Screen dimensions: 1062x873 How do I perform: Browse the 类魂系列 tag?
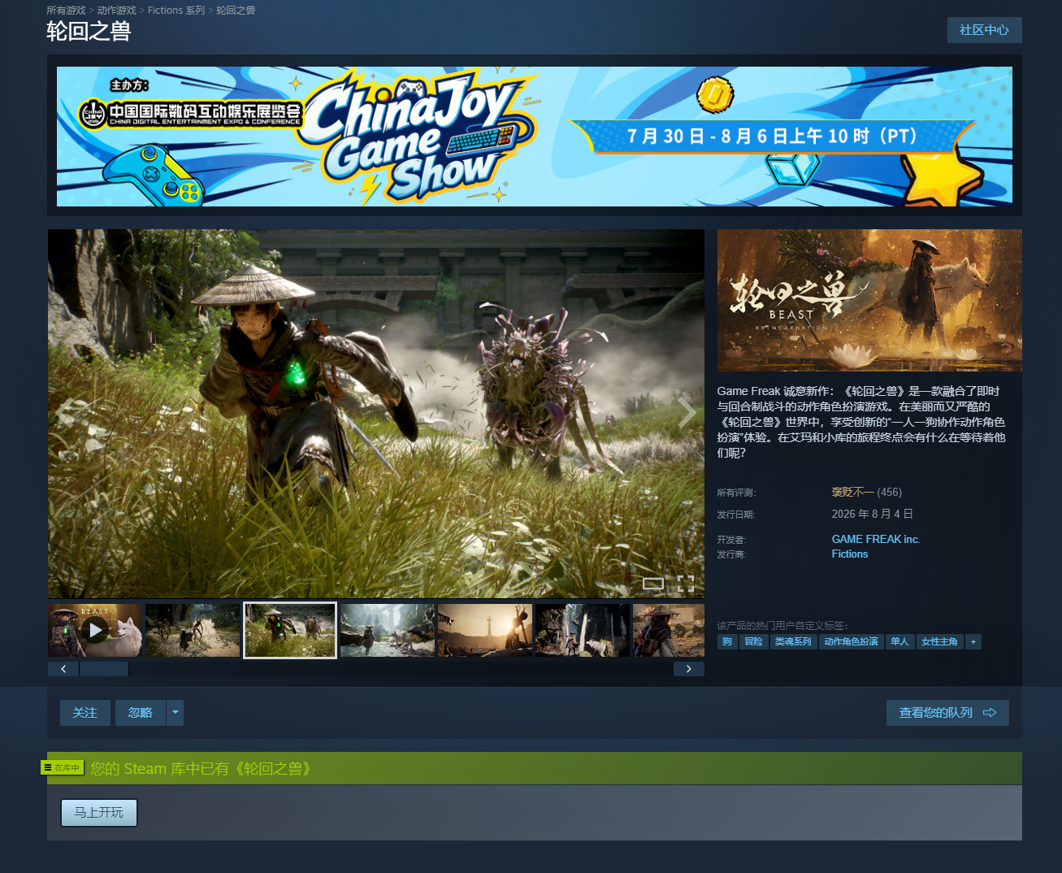(x=793, y=642)
